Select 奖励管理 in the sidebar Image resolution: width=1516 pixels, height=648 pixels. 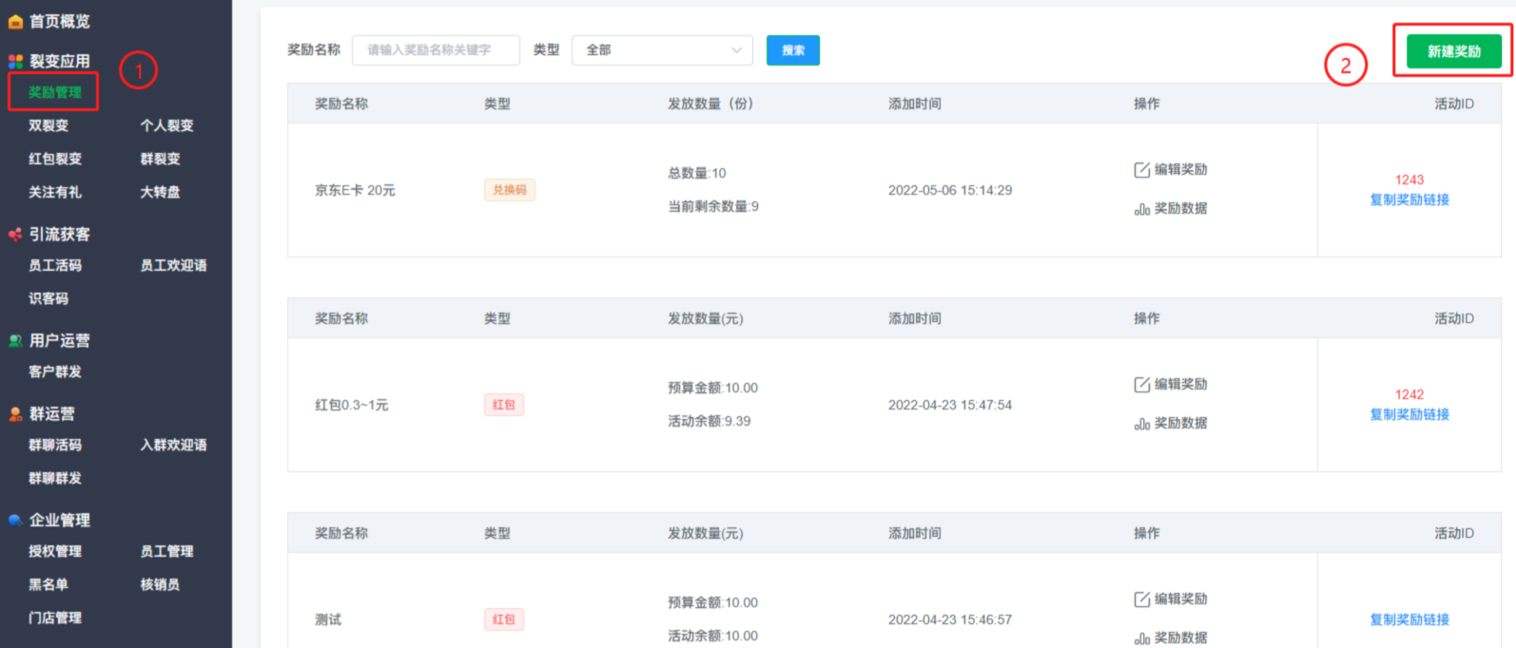coord(55,92)
